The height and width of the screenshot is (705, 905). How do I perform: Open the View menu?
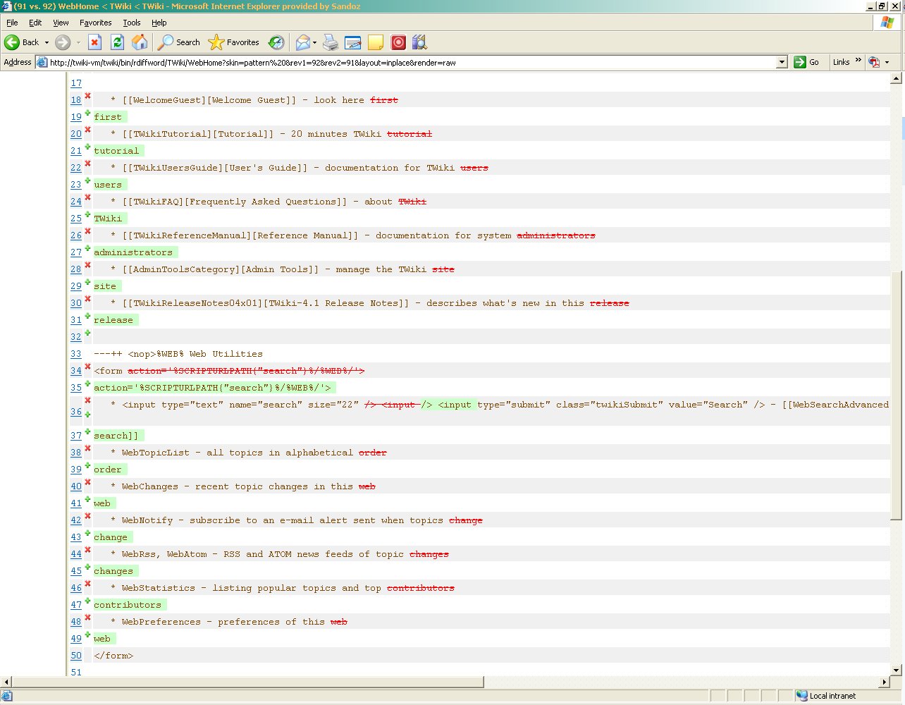pyautogui.click(x=61, y=23)
